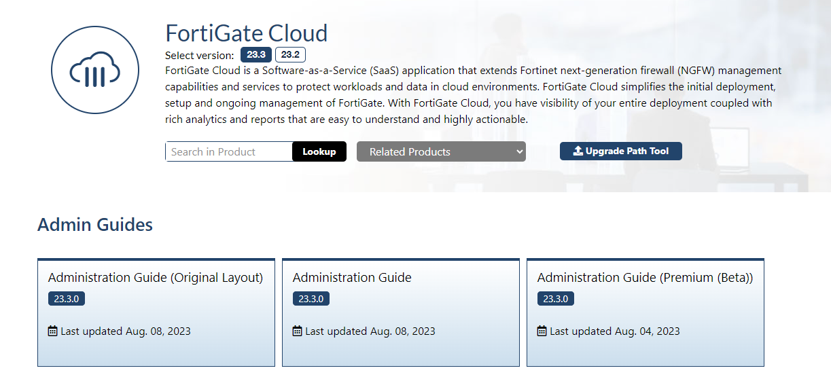Viewport: 831px width, 381px height.
Task: Click the Related Products dropdown arrow
Action: pos(520,151)
